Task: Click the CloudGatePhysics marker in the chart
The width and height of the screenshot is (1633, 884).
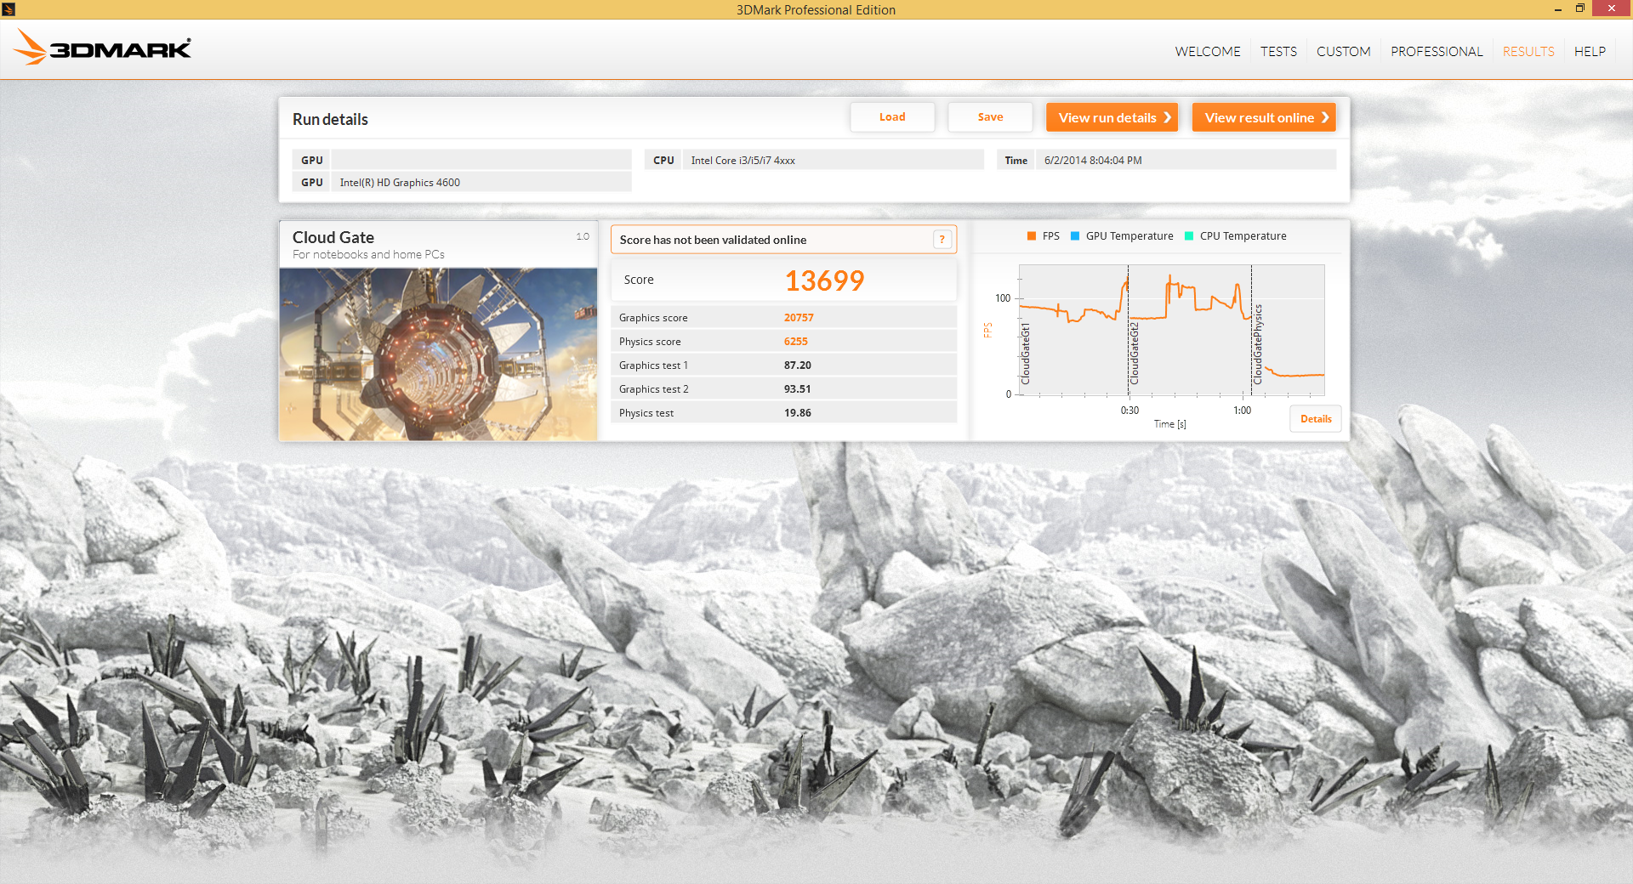Action: tap(1258, 344)
